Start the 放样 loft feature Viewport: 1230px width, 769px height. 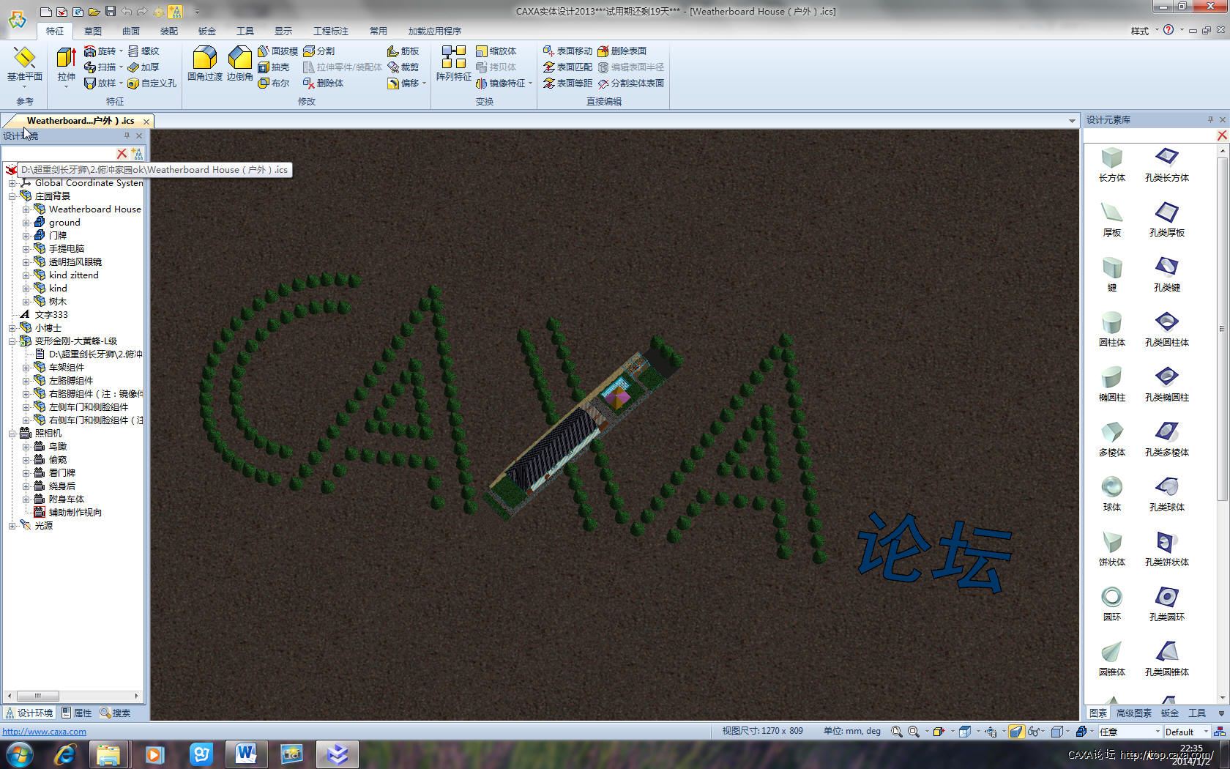coord(100,83)
